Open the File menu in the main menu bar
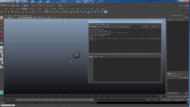The height and width of the screenshot is (107, 190). (x=1, y=3)
